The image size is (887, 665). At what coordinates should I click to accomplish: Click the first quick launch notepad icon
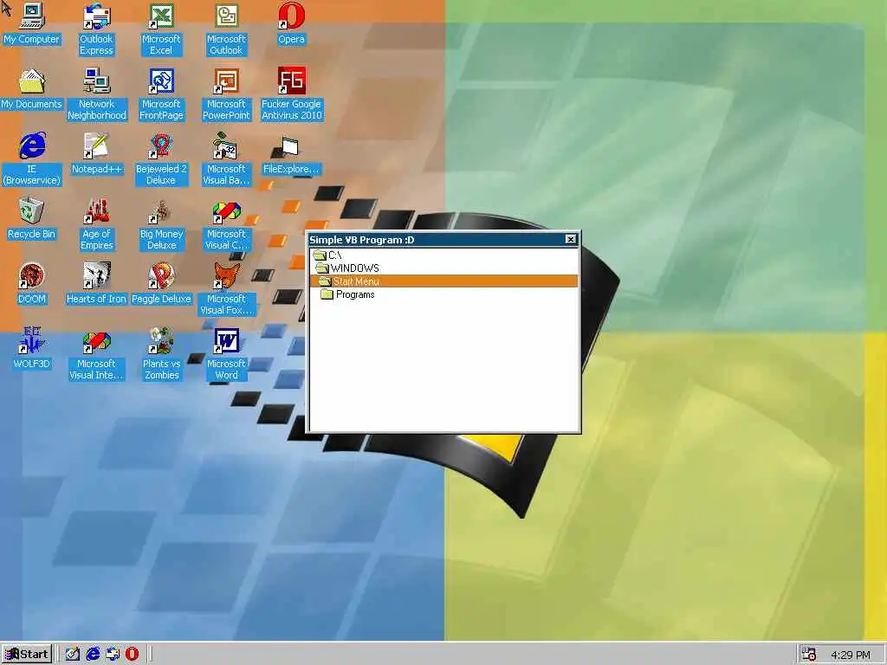tap(73, 655)
